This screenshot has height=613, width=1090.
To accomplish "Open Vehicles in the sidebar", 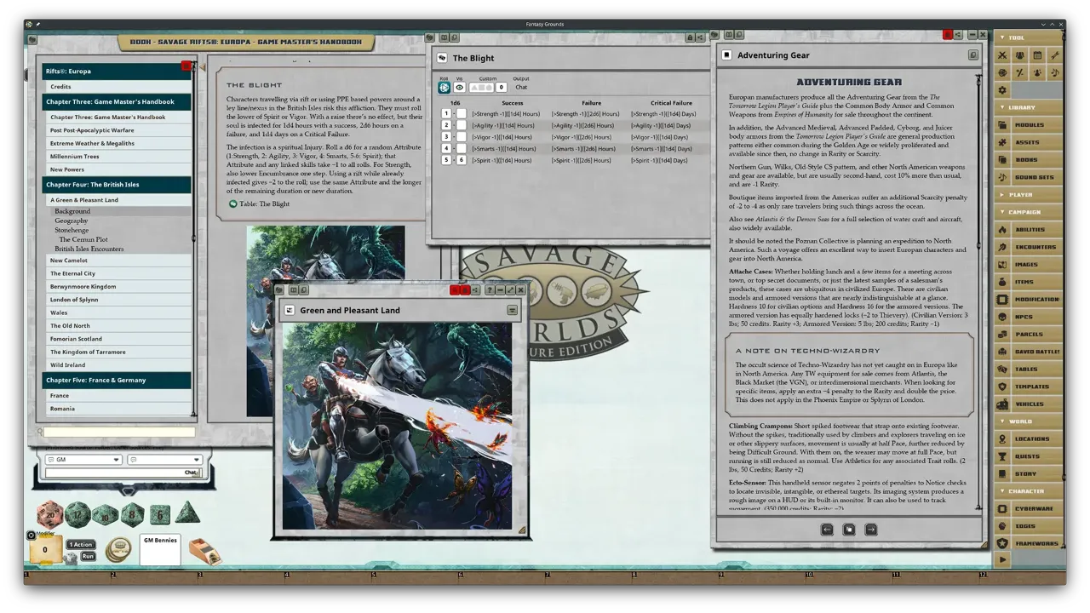I will pyautogui.click(x=1028, y=404).
